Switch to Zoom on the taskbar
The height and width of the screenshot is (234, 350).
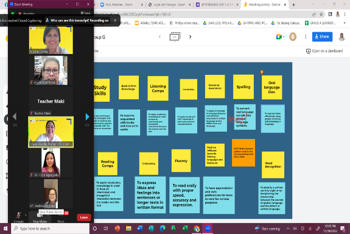208,229
